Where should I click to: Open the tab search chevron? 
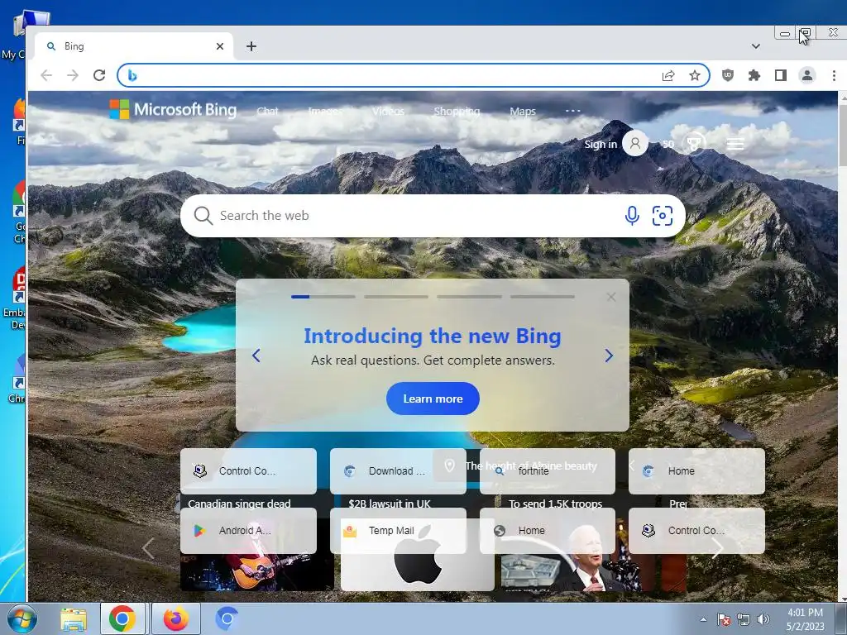(756, 46)
